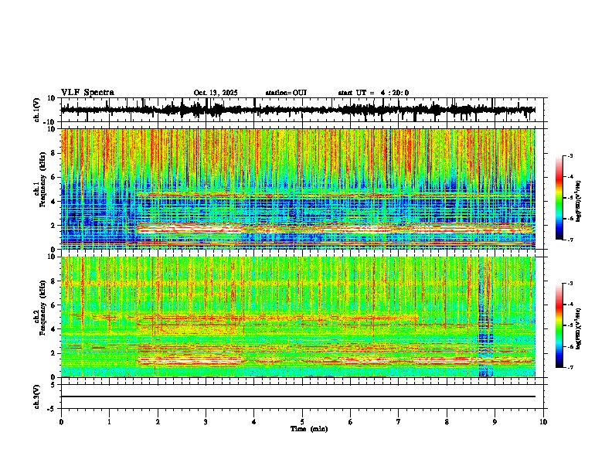Image resolution: width=612 pixels, height=473 pixels.
Task: Click the time axis tick label "6"
Action: [351, 422]
